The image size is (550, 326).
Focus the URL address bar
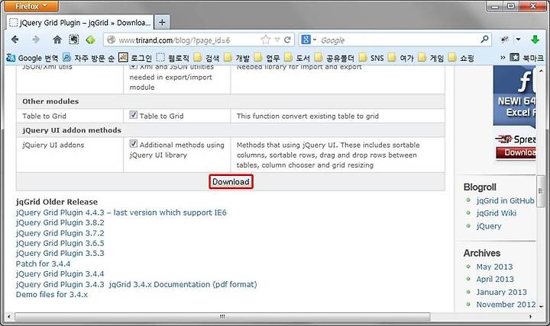tap(188, 40)
